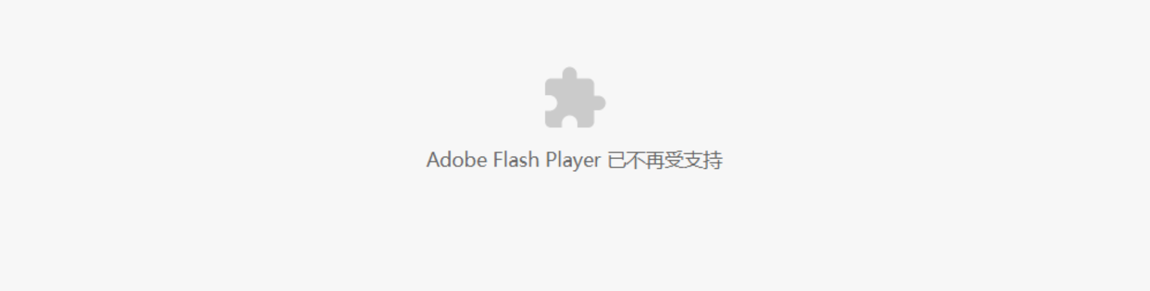This screenshot has height=291, width=1150.
Task: Select the gray jigsaw icon above the message
Action: tap(575, 97)
